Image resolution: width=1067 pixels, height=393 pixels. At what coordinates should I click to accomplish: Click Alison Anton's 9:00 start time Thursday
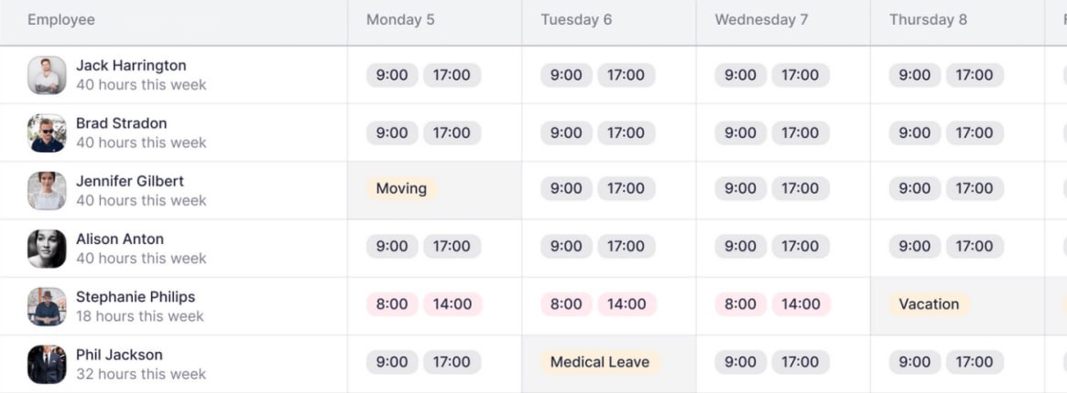pyautogui.click(x=915, y=246)
